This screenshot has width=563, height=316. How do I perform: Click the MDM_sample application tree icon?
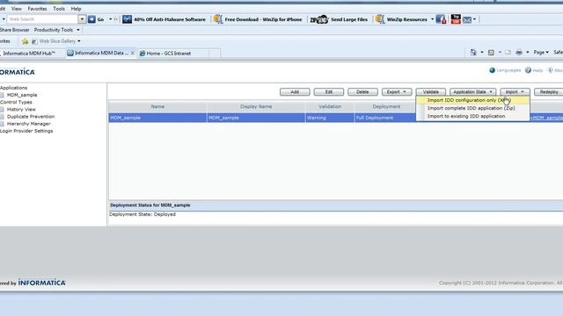click(2, 95)
